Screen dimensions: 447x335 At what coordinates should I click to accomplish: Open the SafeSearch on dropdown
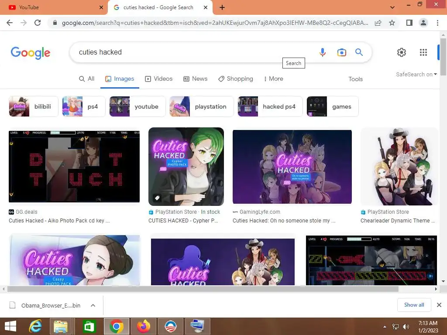click(x=416, y=74)
